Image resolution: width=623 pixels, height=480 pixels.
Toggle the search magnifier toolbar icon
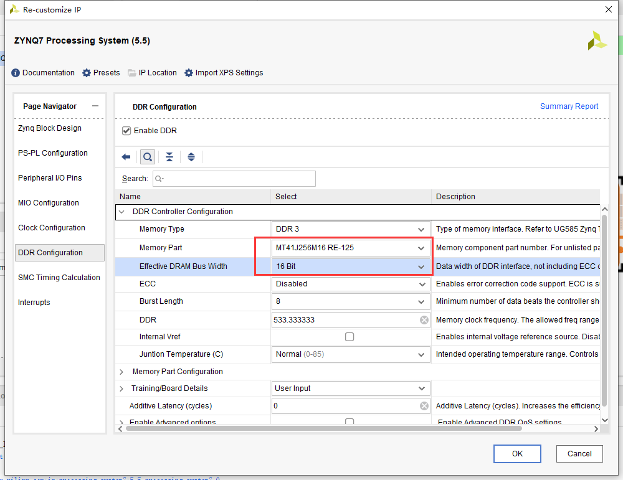tap(148, 157)
